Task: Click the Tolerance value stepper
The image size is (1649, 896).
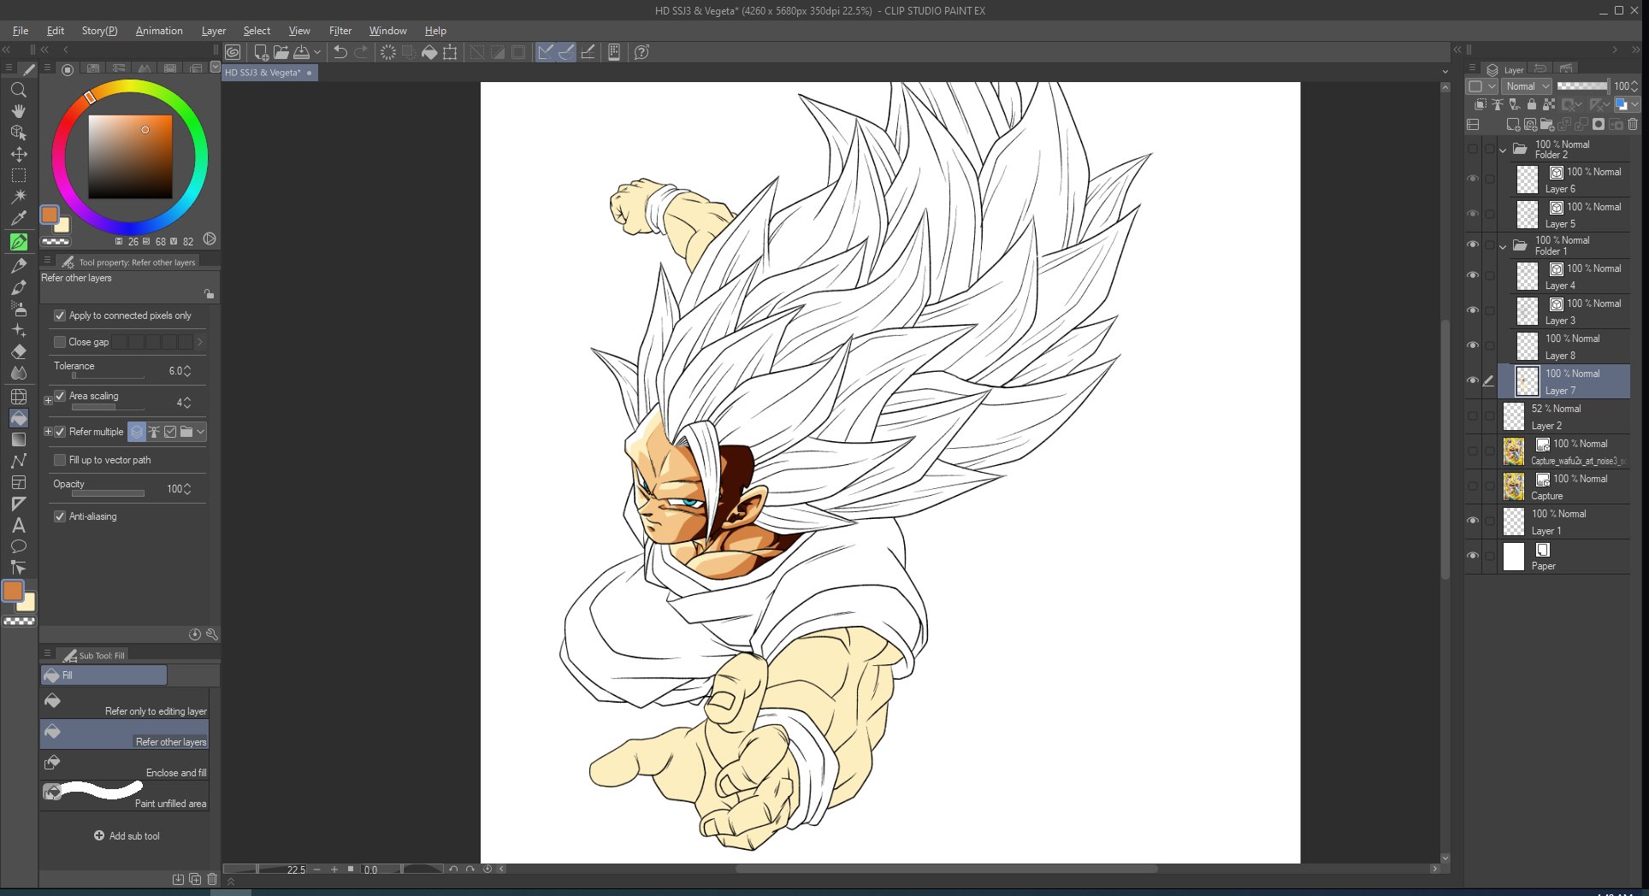Action: [x=187, y=371]
